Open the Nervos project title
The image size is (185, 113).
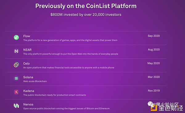pos(28,104)
